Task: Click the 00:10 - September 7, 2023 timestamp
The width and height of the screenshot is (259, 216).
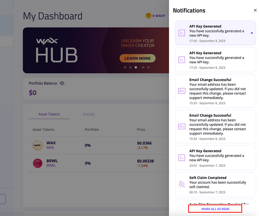Action: (x=207, y=192)
